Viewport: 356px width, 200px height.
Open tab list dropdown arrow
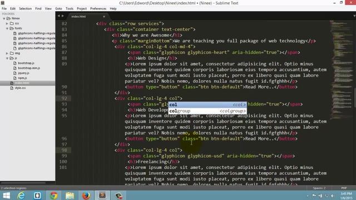pyautogui.click(x=354, y=16)
